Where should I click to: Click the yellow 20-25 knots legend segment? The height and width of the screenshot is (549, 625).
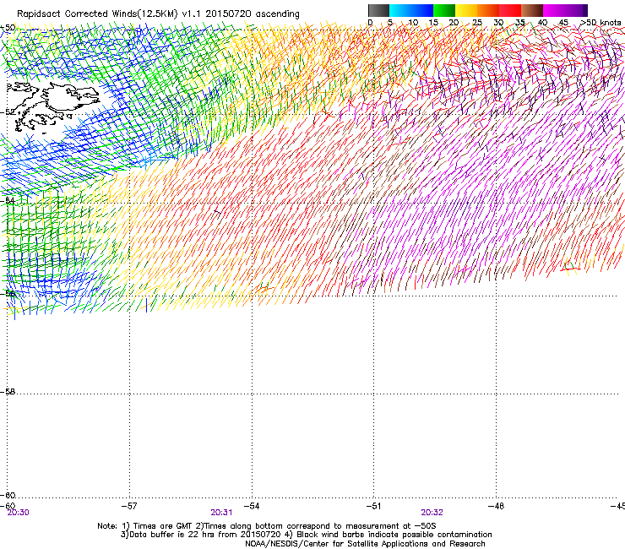[x=466, y=10]
